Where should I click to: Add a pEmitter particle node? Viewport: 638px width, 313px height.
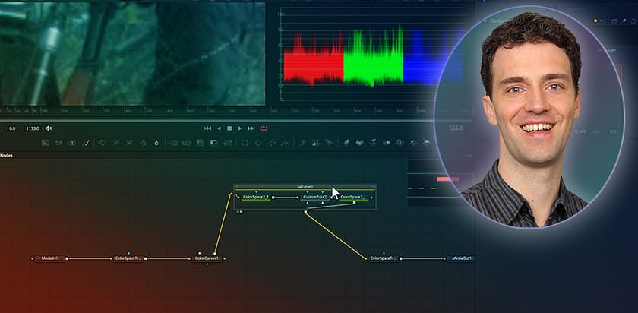pos(302,143)
